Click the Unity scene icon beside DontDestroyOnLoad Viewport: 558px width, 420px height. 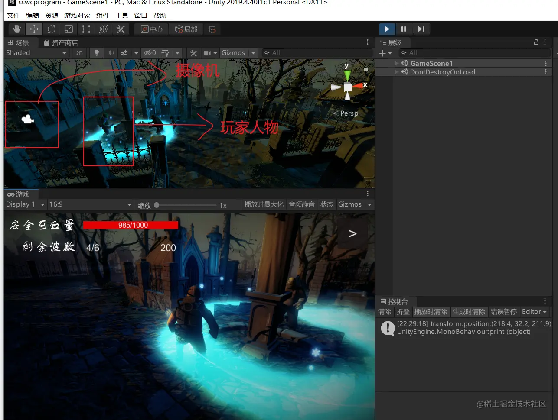[405, 72]
